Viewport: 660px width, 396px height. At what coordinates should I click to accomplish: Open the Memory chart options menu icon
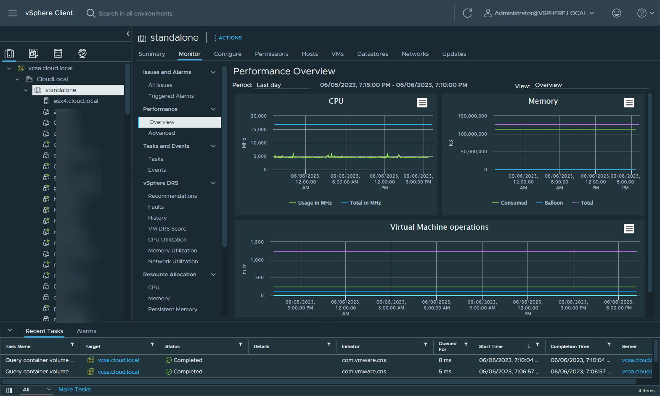coord(629,103)
